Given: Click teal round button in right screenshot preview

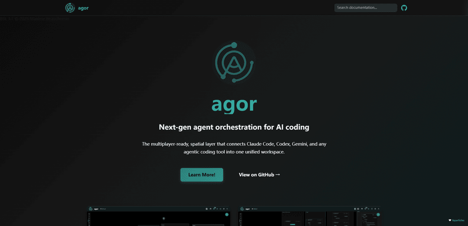Looking at the screenshot, I should point(378,215).
